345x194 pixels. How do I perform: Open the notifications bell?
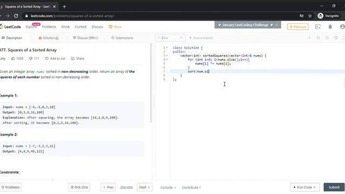[x=330, y=26]
